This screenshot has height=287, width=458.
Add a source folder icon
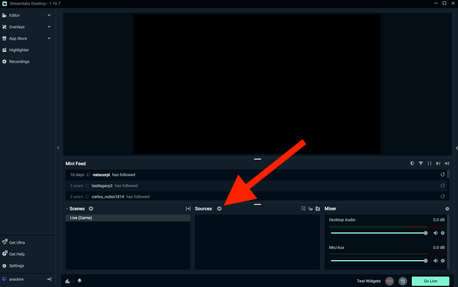tap(318, 209)
